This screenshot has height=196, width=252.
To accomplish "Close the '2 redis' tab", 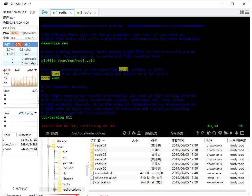I will pyautogui.click(x=95, y=13).
